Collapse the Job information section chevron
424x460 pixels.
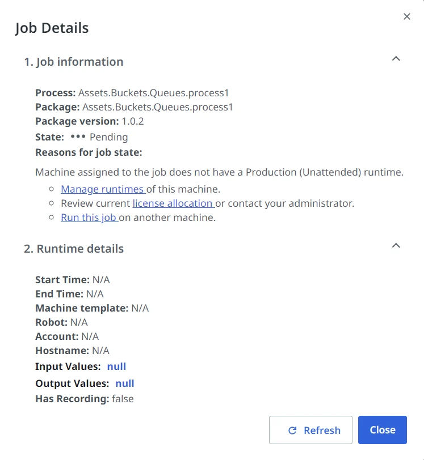396,59
